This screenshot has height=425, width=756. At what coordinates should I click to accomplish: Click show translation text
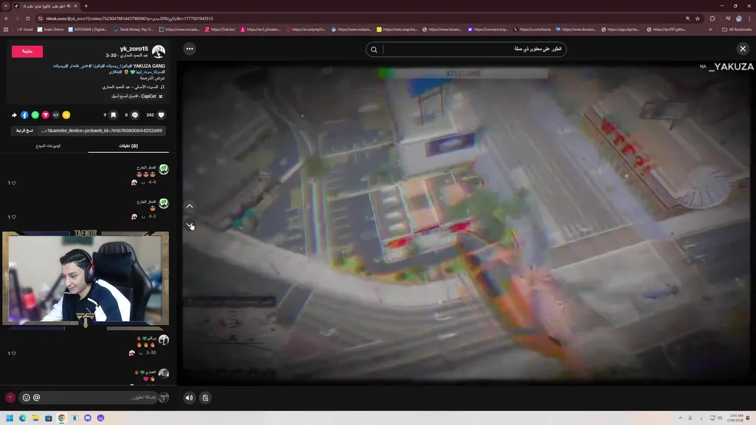point(152,78)
